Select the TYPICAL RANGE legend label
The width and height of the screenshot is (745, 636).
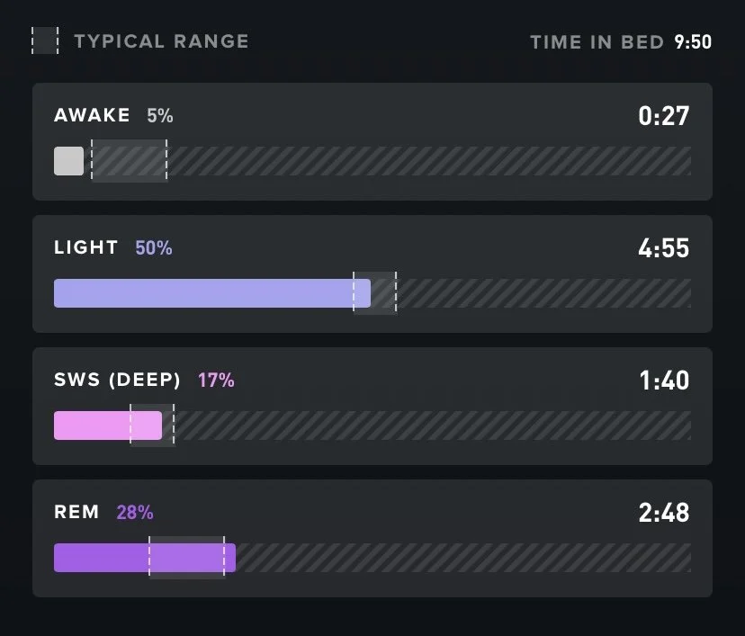tap(161, 41)
